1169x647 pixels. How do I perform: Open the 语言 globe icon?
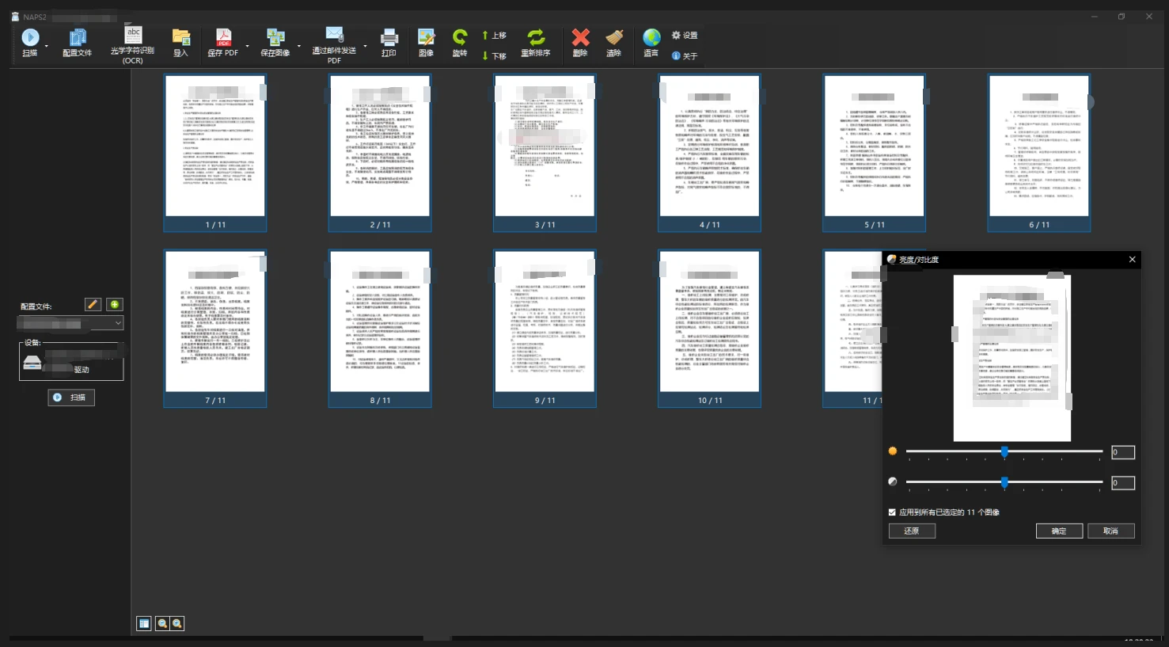pos(651,38)
